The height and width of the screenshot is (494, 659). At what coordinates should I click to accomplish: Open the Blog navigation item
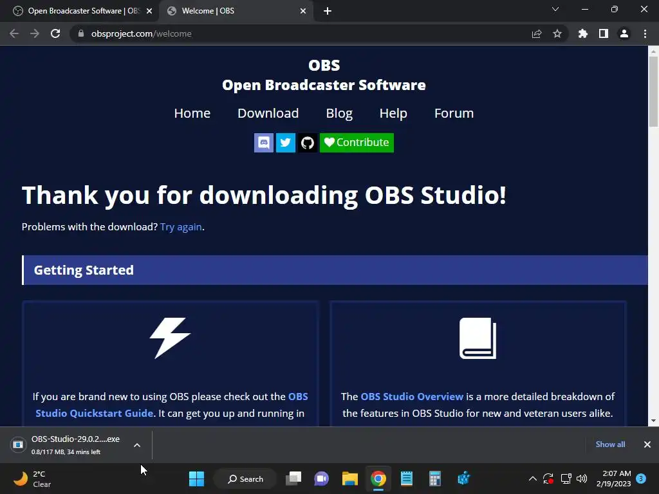pos(339,113)
